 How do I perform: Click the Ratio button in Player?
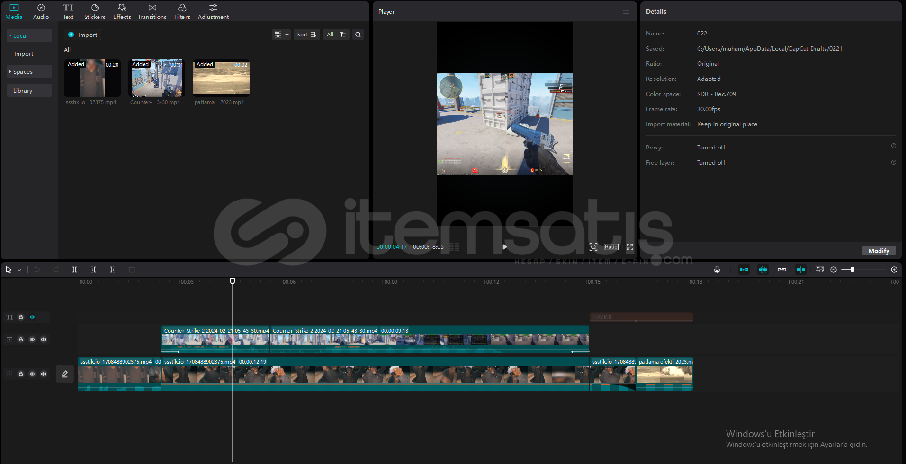pos(611,247)
